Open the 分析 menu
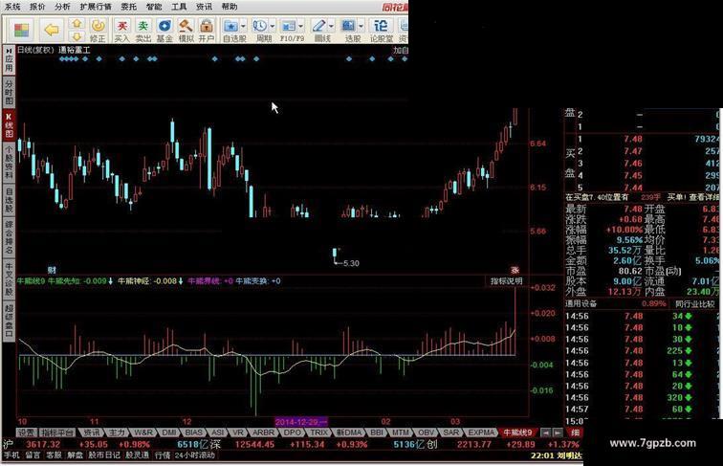The image size is (723, 466). click(62, 7)
